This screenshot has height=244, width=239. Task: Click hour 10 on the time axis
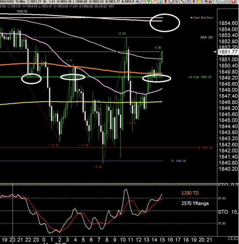click(123, 240)
